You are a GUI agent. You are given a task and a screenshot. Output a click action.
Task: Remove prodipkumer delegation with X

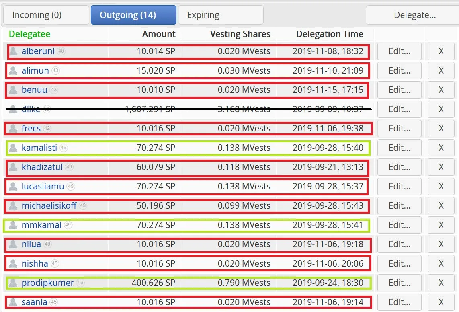pyautogui.click(x=441, y=283)
